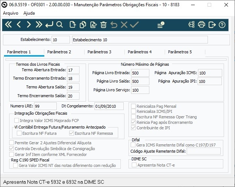Click the Dt Congelamento date field
The height and width of the screenshot is (187, 235).
click(x=109, y=106)
